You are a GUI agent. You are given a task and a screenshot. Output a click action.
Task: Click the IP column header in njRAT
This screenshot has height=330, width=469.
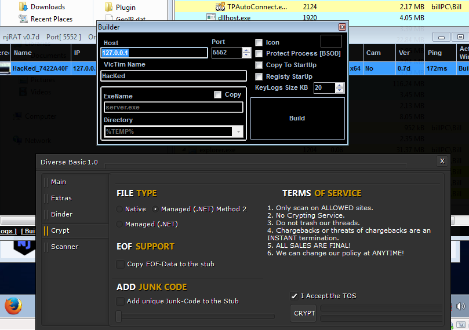(83, 53)
